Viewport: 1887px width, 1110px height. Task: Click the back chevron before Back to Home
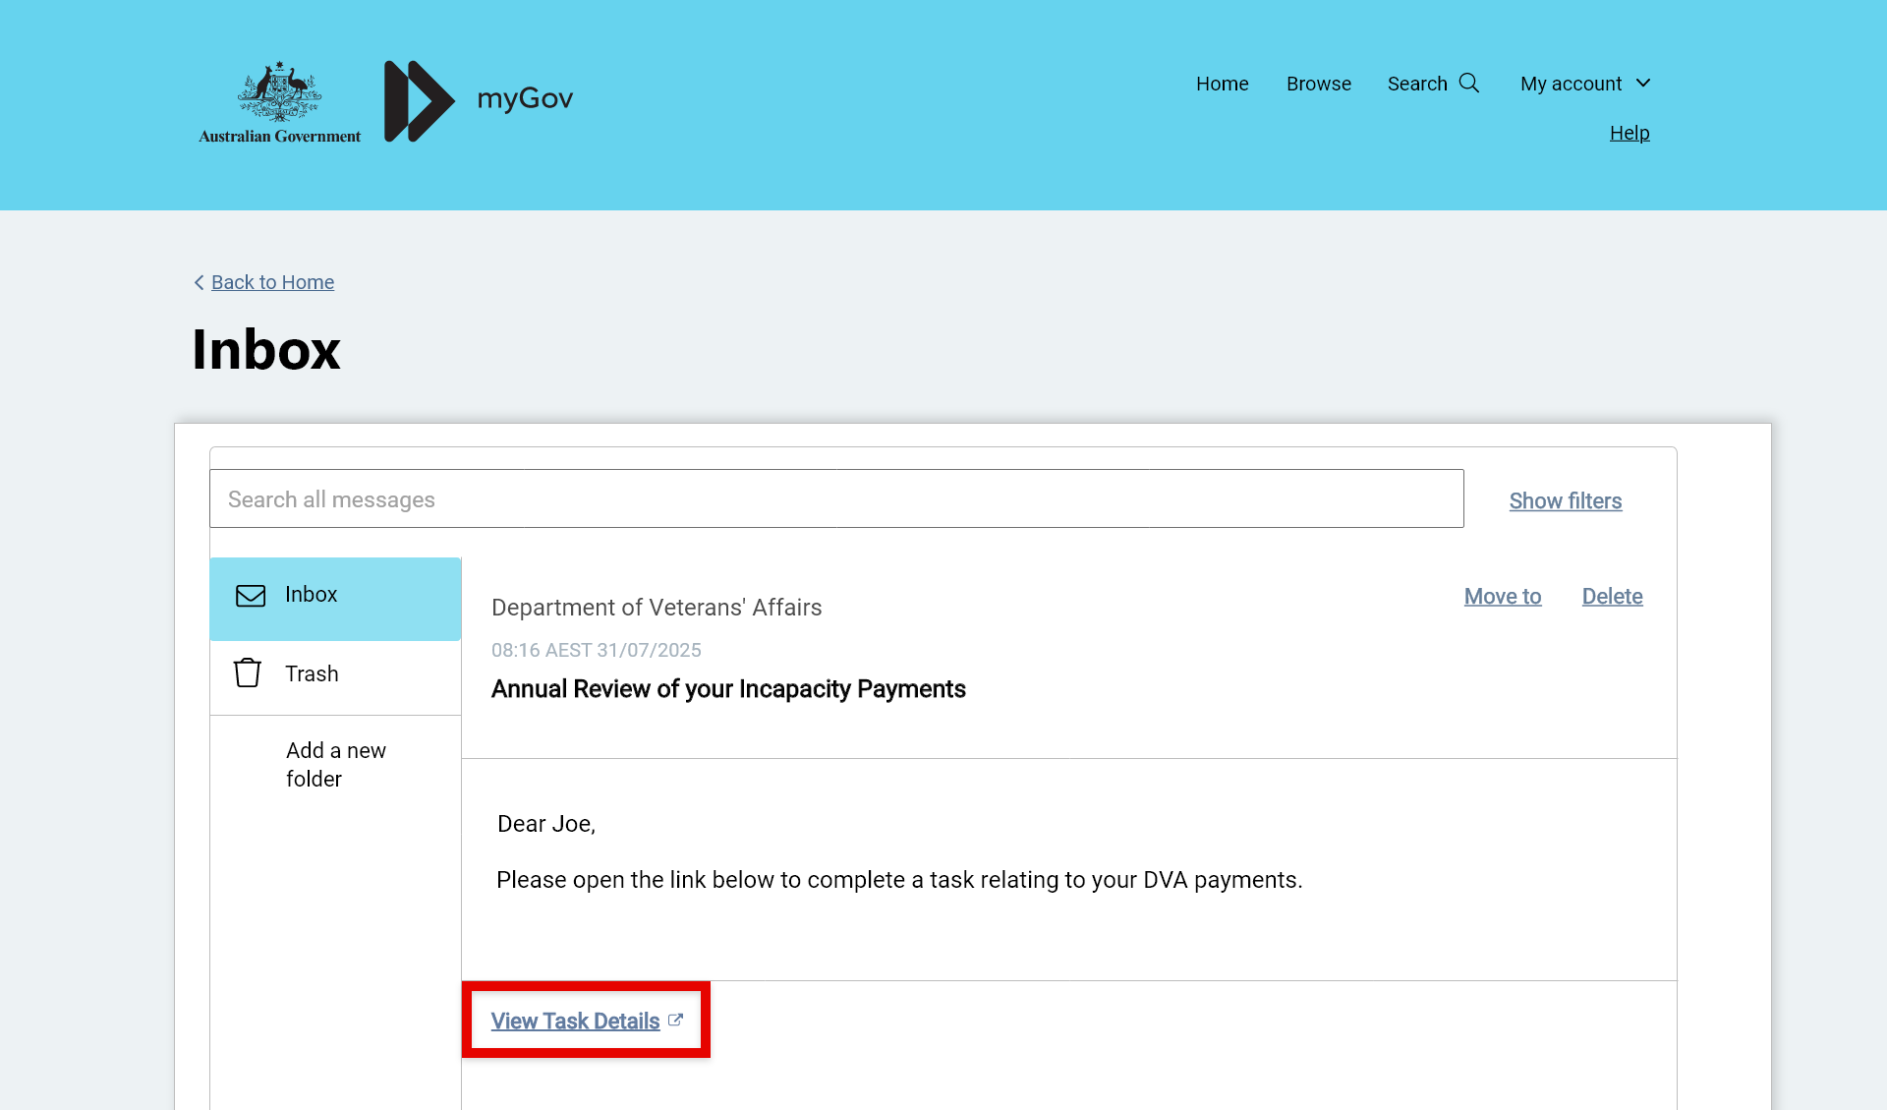point(199,282)
